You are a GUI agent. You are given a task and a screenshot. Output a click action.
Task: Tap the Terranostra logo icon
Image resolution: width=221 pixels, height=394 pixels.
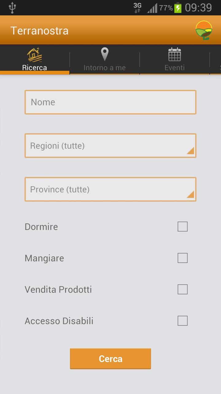coord(204,30)
